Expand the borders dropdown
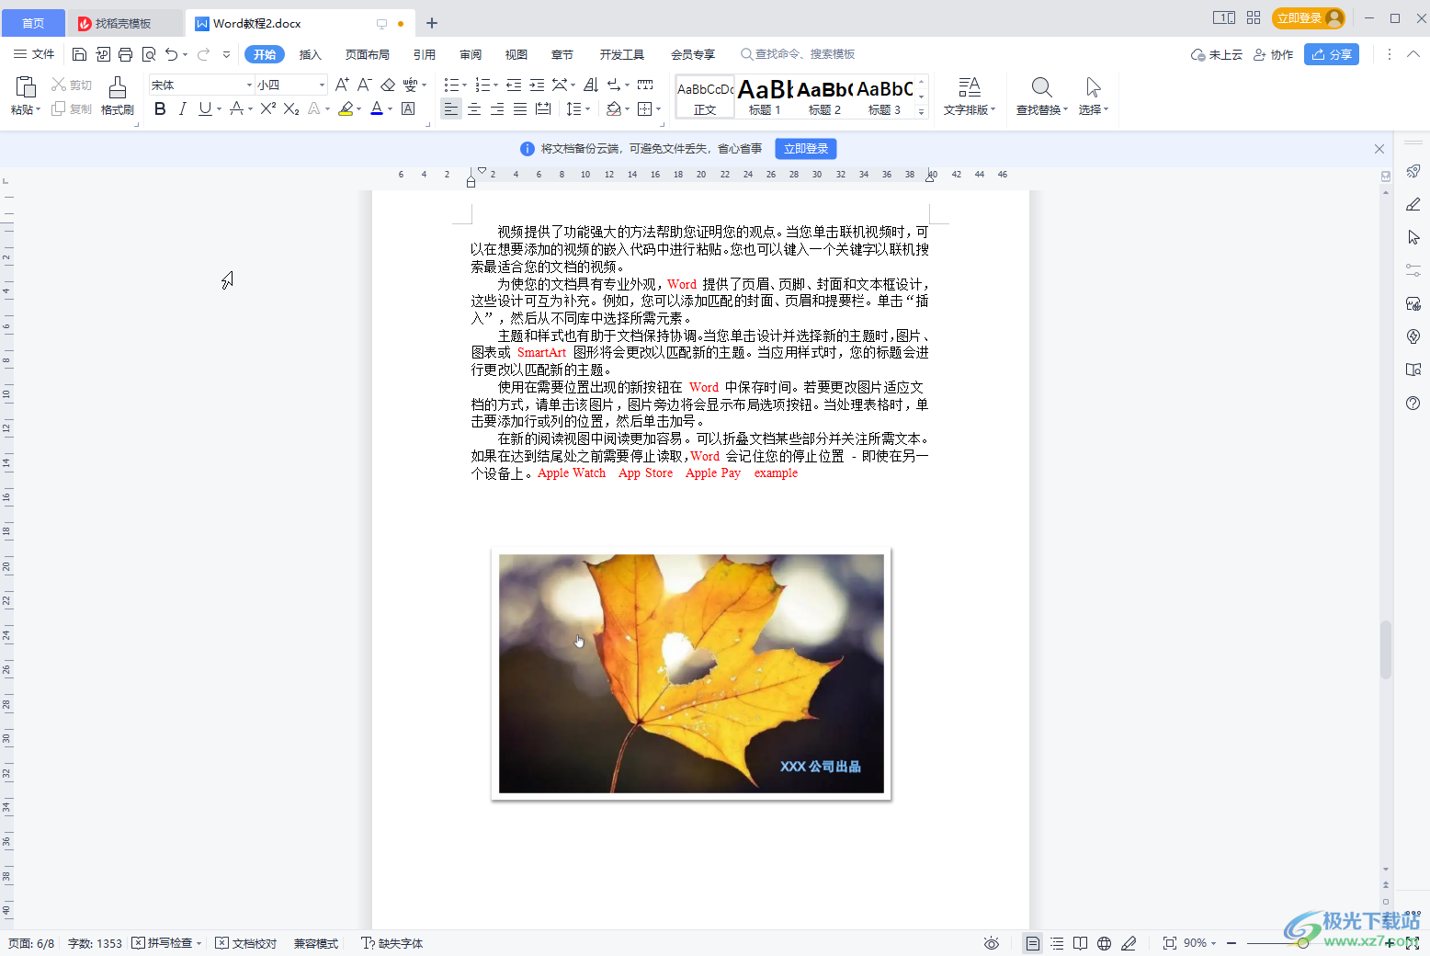 click(x=658, y=109)
